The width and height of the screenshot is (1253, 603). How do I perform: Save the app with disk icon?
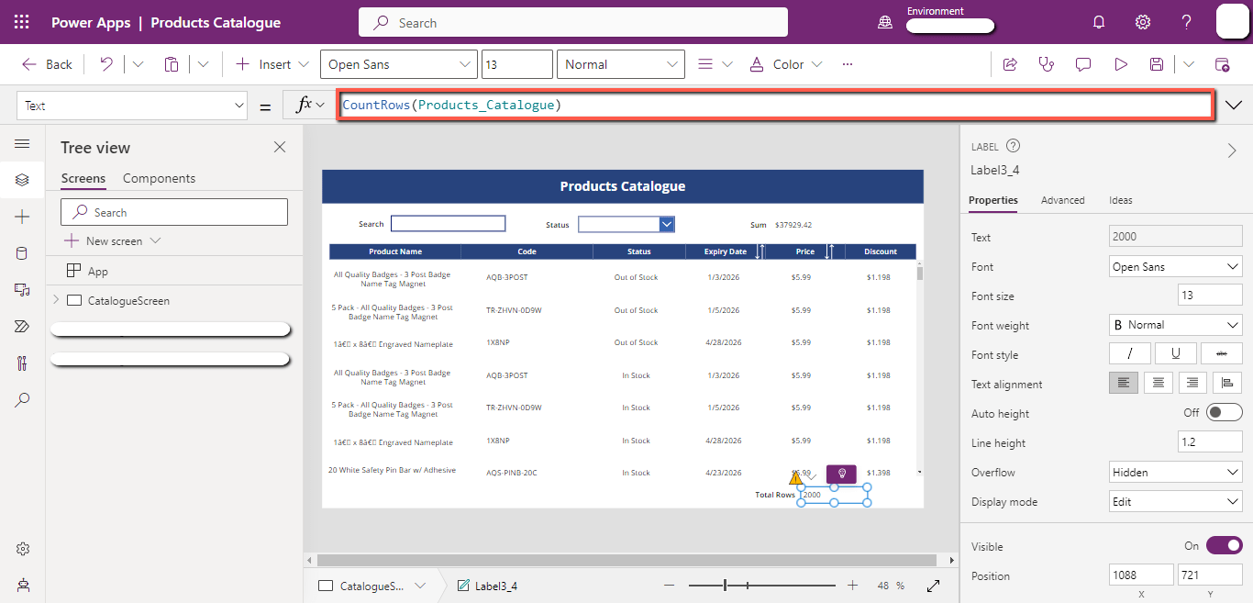[1157, 64]
